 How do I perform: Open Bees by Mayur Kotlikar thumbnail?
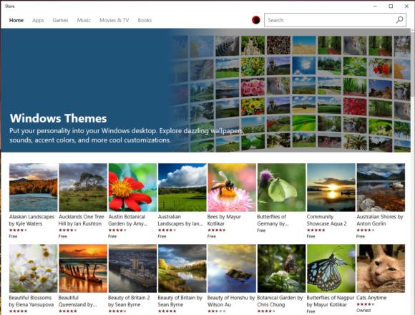[232, 188]
